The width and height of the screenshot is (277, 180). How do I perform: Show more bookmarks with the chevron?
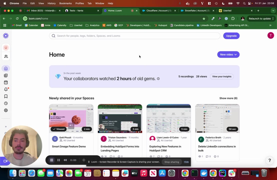[x=270, y=25]
